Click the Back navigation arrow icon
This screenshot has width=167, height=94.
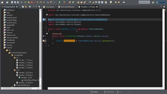click(x=119, y=2)
